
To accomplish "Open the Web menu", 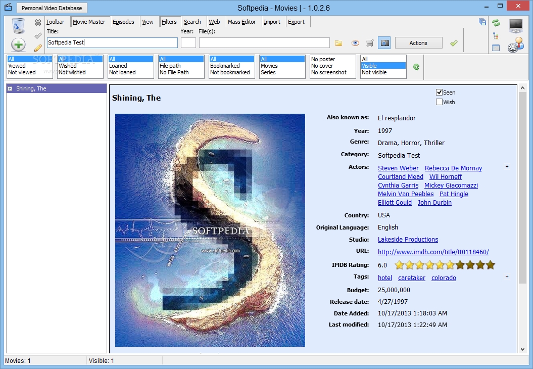I will pos(214,22).
